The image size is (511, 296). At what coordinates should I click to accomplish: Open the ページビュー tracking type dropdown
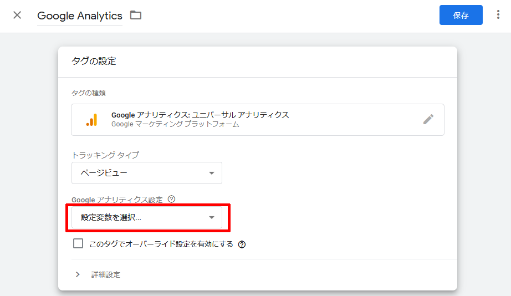pyautogui.click(x=147, y=173)
